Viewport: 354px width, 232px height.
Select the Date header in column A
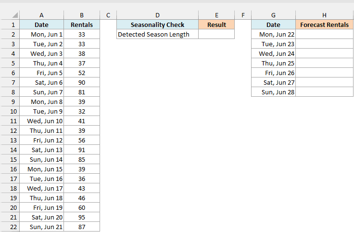pos(41,25)
